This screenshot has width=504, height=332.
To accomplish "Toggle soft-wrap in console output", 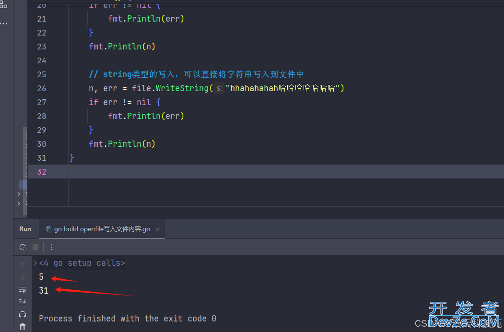I will pyautogui.click(x=23, y=289).
